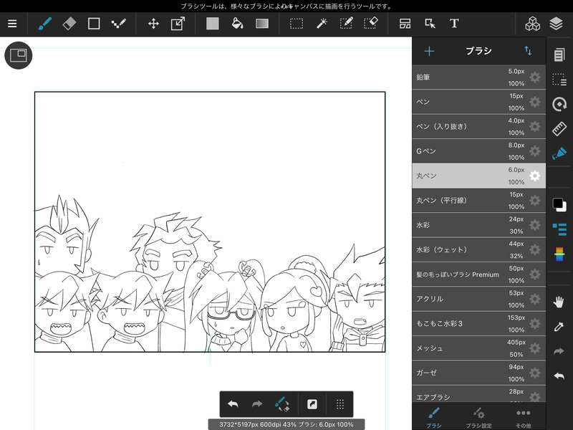
Task: Toggle brush/eraser switch in floating toolbar
Action: [x=281, y=404]
